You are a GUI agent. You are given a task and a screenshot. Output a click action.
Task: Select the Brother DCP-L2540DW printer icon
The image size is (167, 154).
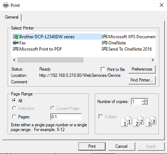[16, 37]
